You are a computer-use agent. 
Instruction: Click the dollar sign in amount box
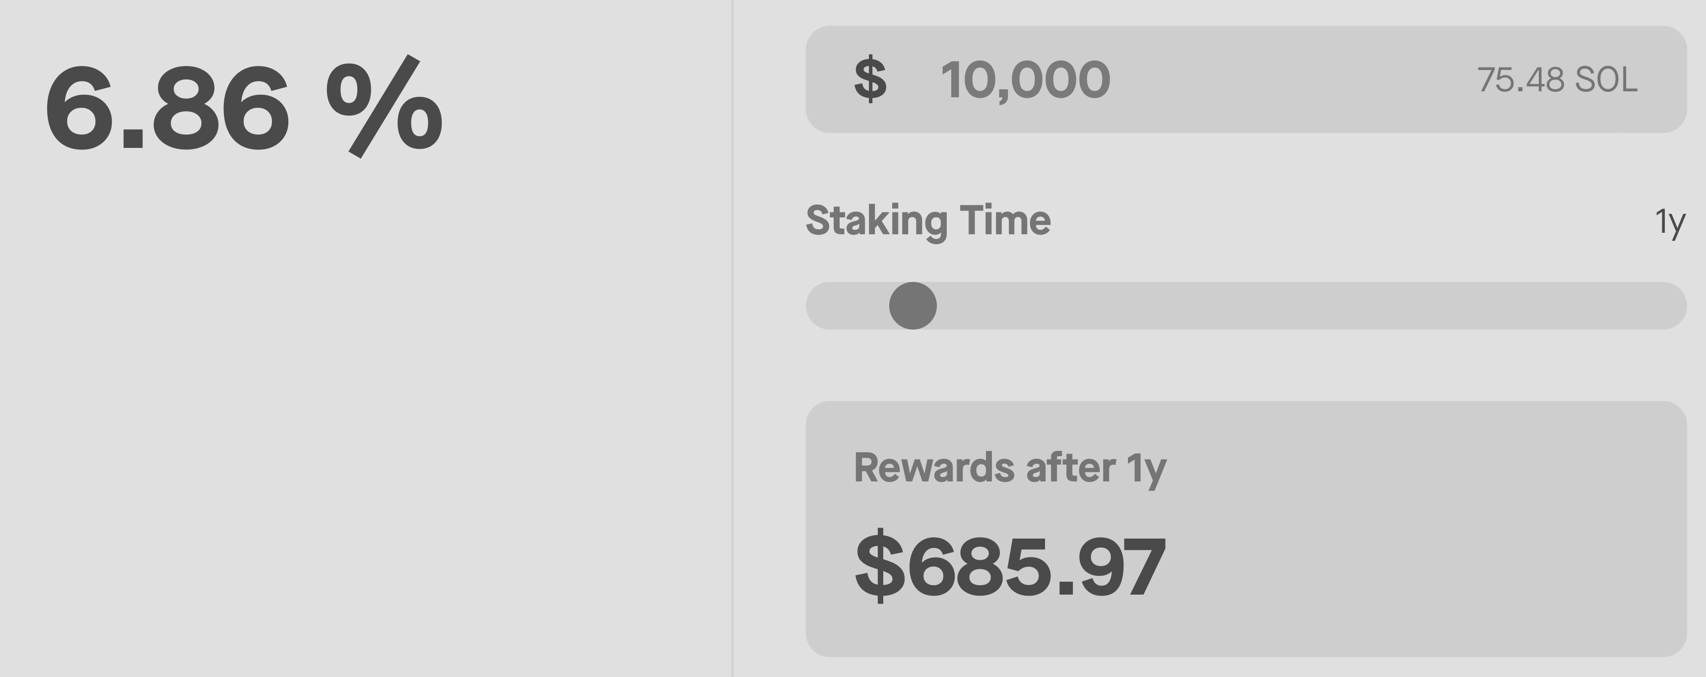[x=870, y=79]
